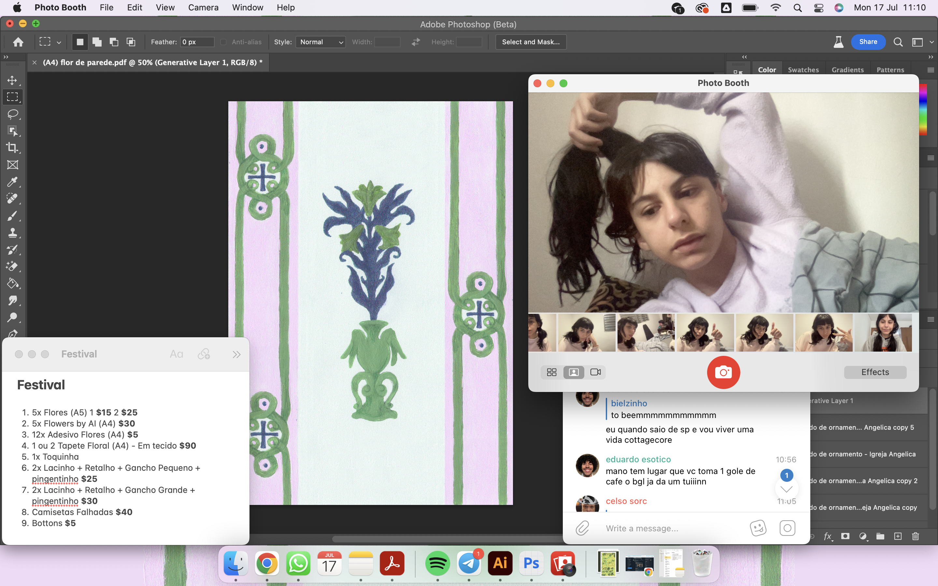The image size is (938, 586).
Task: Select the Paint Bucket tool
Action: coord(12,283)
